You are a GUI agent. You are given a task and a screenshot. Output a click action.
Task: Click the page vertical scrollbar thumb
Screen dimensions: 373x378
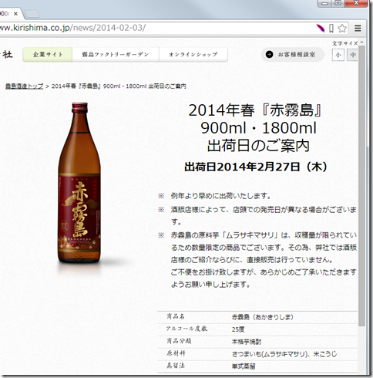click(361, 185)
